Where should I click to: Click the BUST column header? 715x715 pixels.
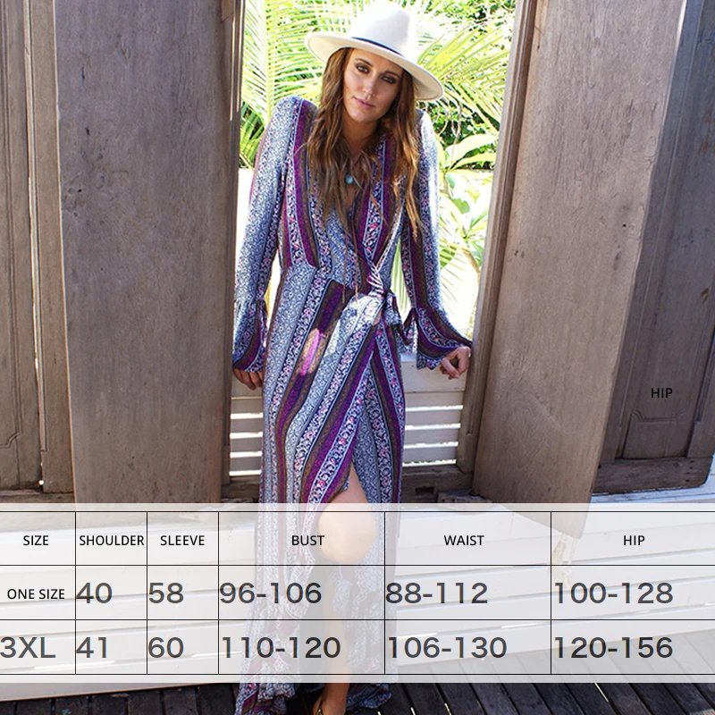[x=307, y=541]
